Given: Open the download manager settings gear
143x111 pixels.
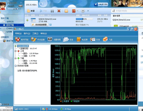Looking at the screenshot, I should 83,11.
